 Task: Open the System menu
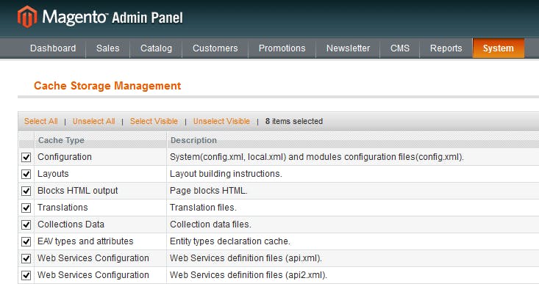point(499,48)
